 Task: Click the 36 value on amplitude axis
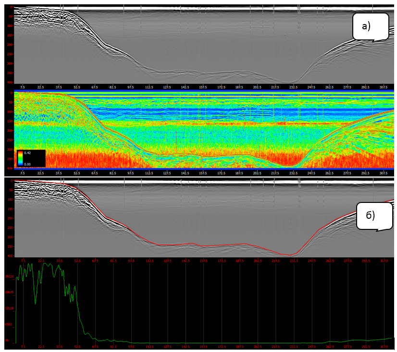click(7, 340)
